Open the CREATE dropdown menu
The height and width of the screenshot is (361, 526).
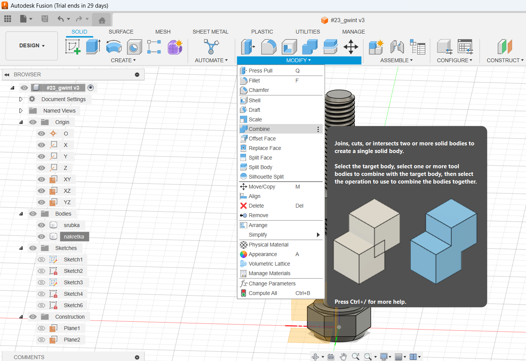click(x=123, y=60)
